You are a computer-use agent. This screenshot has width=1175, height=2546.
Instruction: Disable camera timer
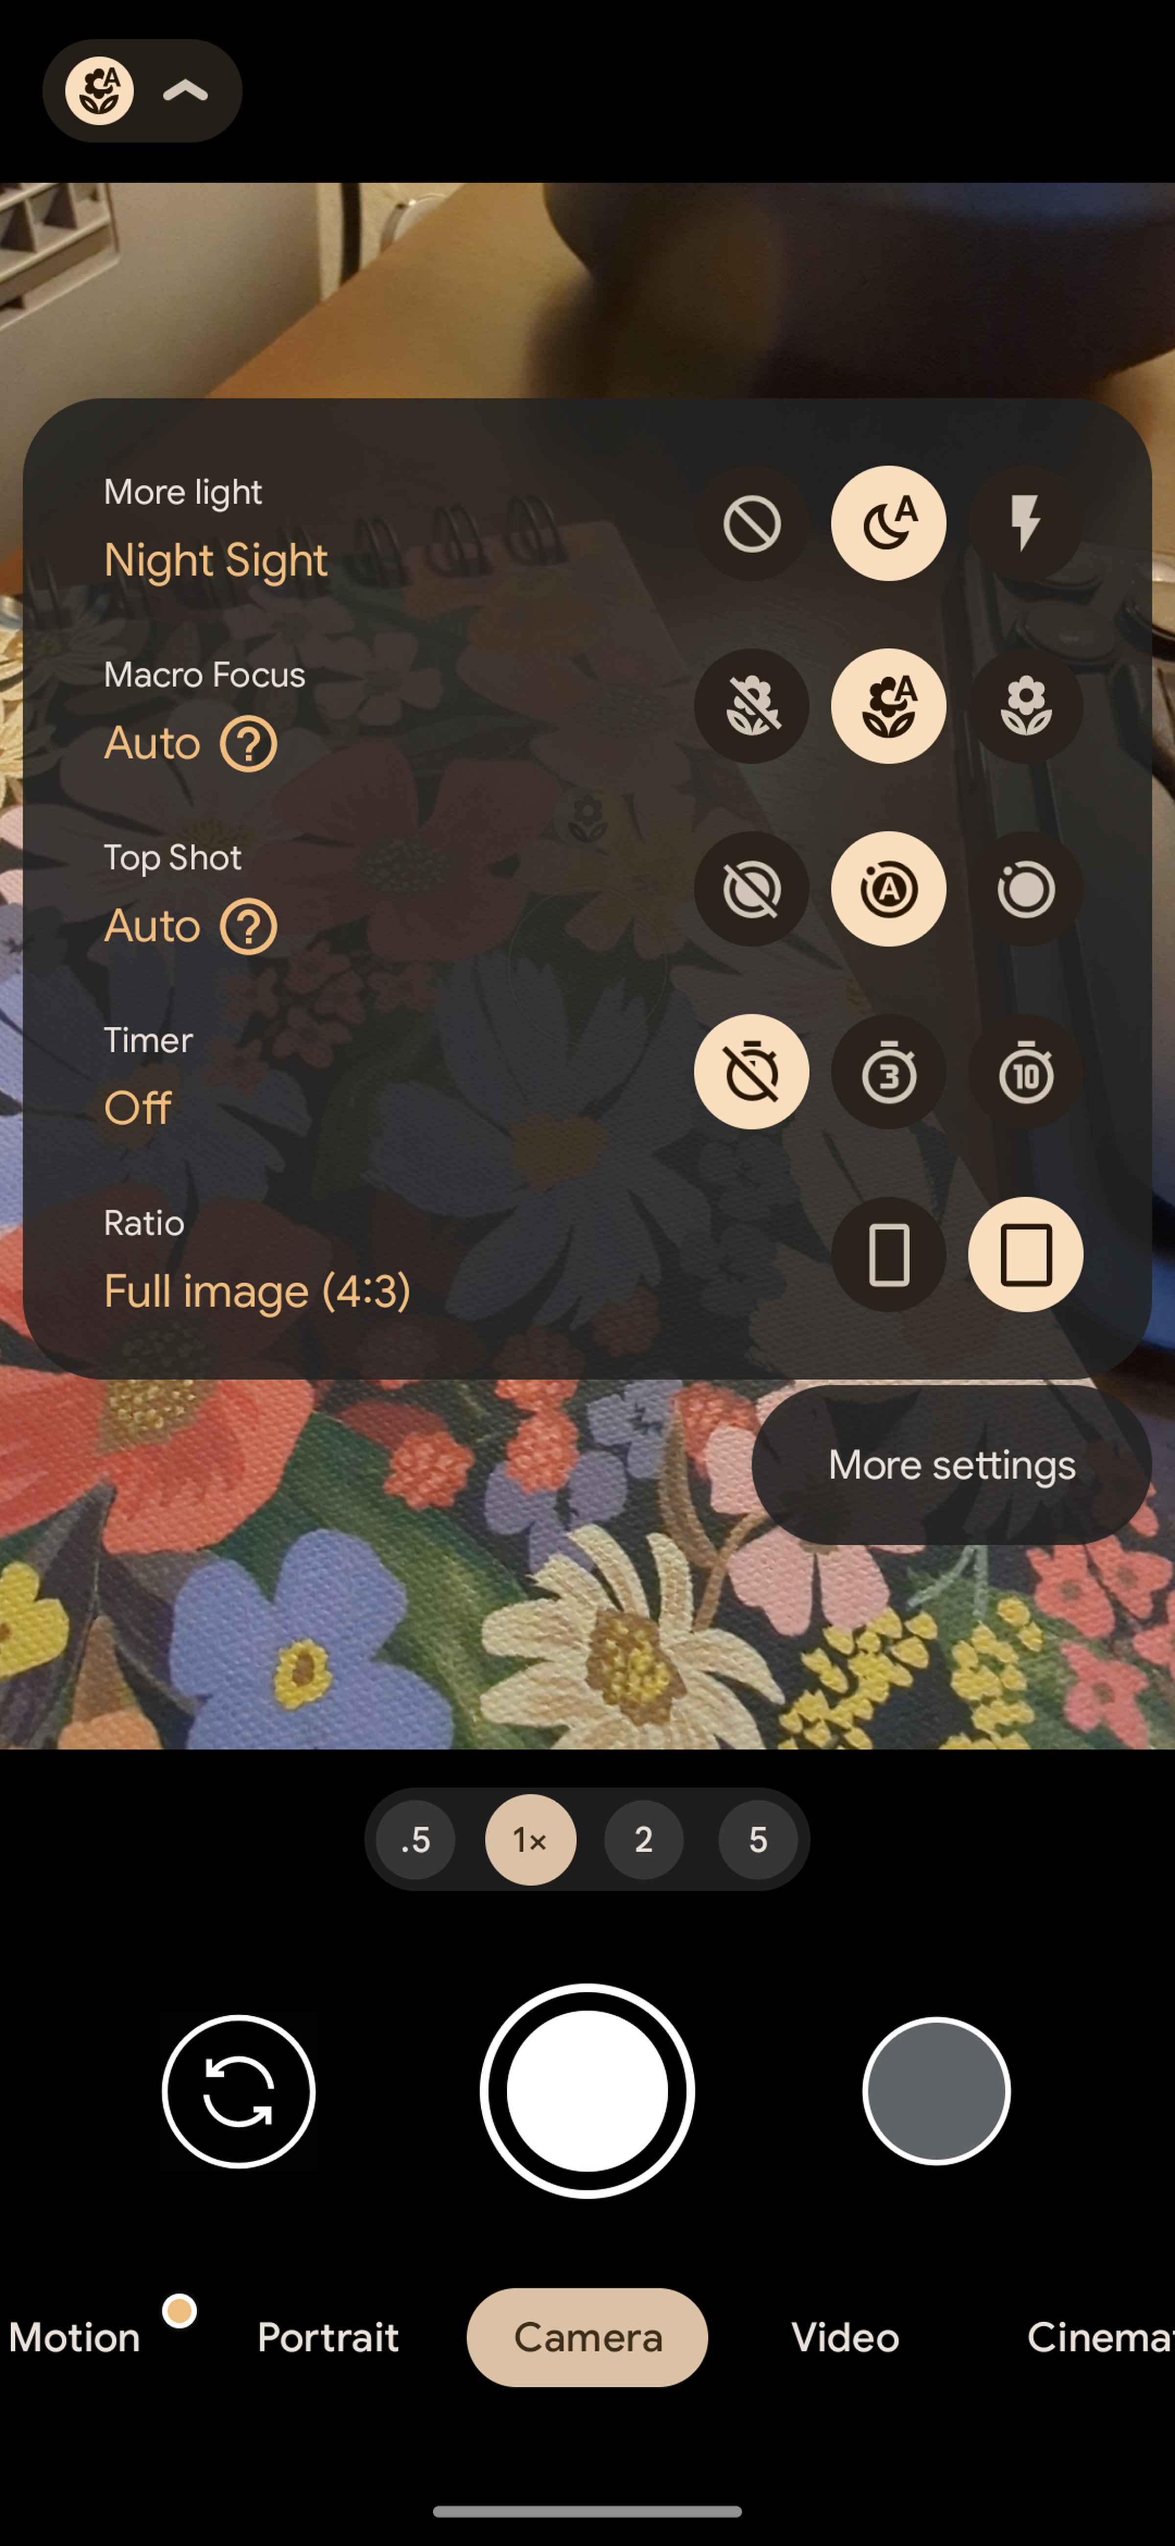coord(752,1072)
